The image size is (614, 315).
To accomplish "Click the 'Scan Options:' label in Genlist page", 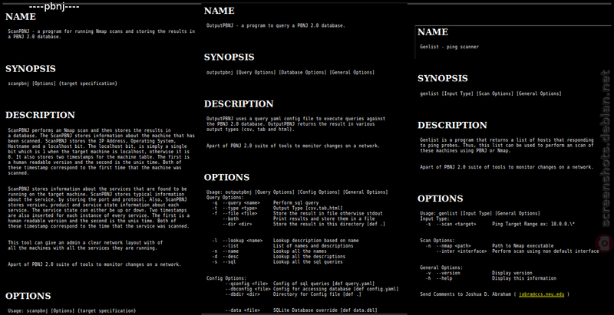I will coord(437,241).
